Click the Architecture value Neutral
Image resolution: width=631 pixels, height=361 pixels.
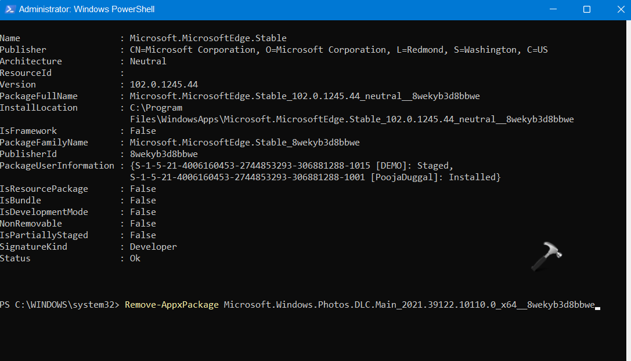148,61
